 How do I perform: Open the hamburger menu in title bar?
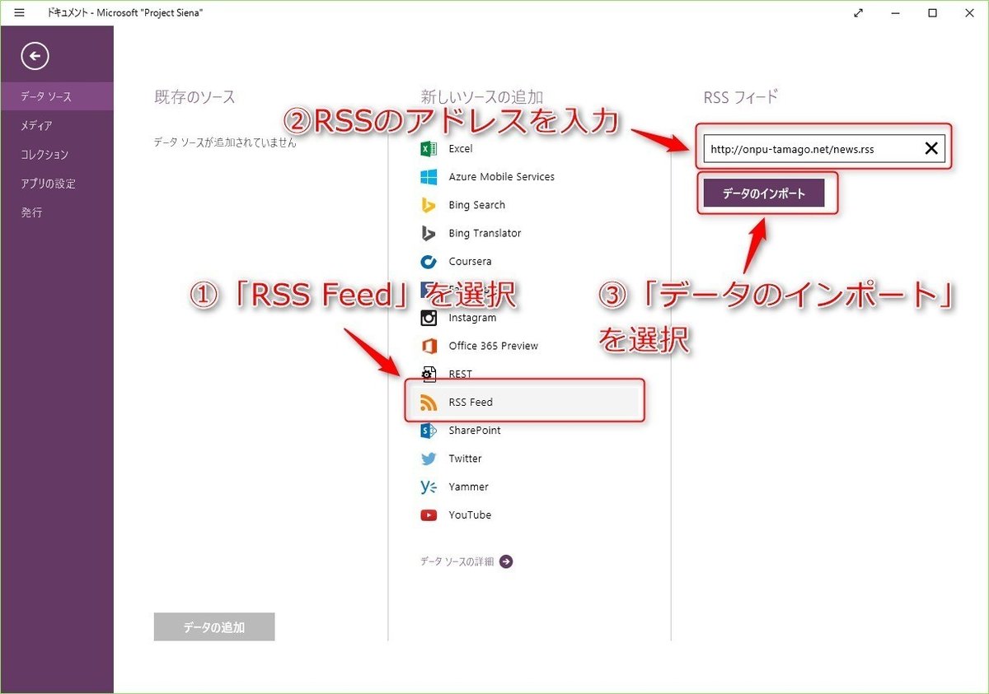point(20,12)
